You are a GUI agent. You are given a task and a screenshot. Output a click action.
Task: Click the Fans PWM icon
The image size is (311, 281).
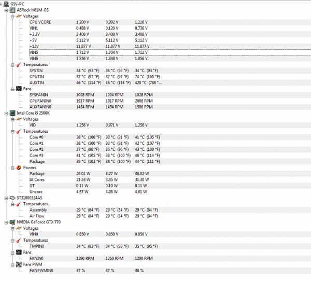click(x=19, y=264)
